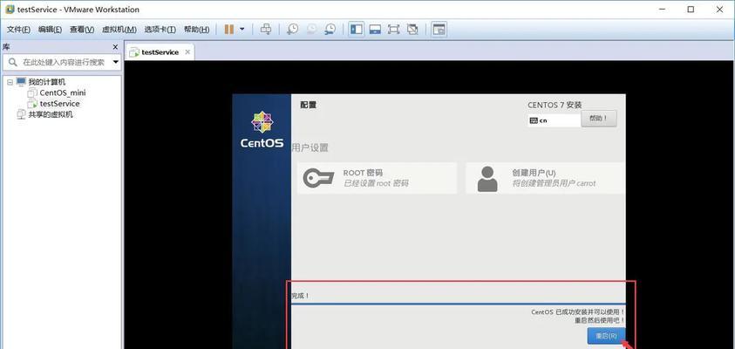Open the 文件(F) menu
This screenshot has width=735, height=349.
[x=19, y=30]
